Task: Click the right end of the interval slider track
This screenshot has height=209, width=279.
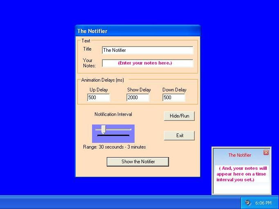Action: 130,129
